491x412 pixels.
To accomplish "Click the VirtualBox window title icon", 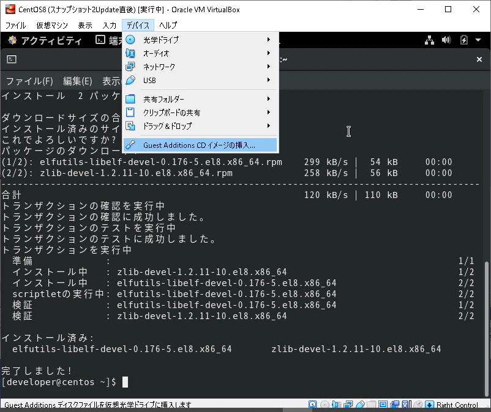I will [10, 9].
